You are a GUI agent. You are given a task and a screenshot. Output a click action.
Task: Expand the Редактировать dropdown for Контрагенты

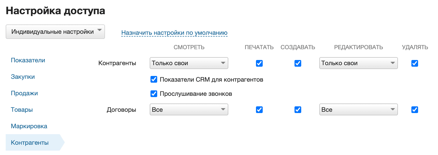coord(358,63)
